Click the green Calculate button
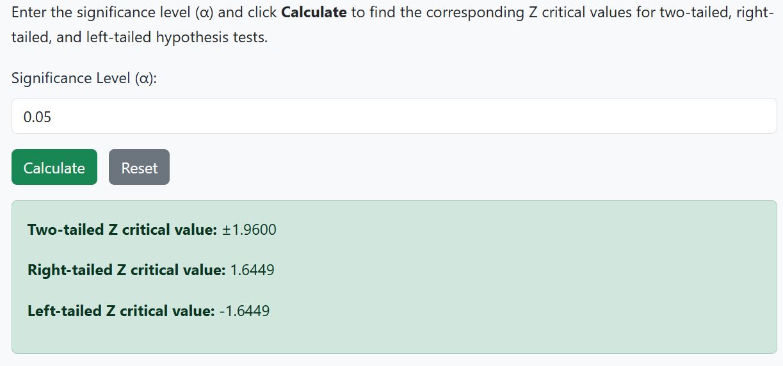This screenshot has width=783, height=366. click(x=54, y=168)
